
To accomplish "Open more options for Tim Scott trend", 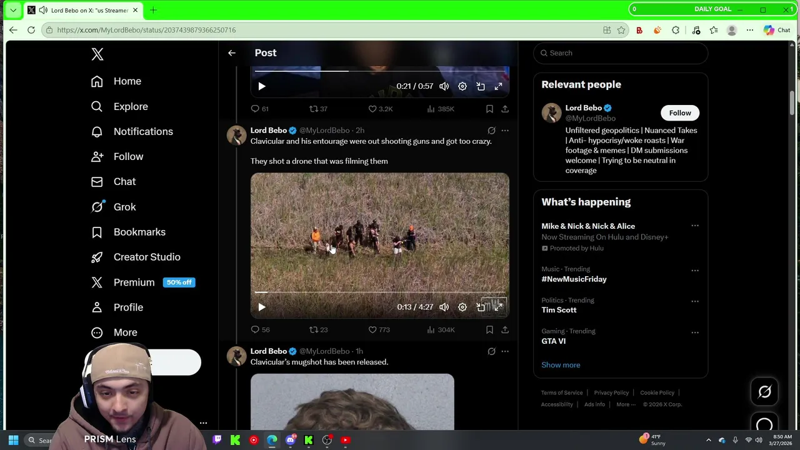I will [695, 301].
